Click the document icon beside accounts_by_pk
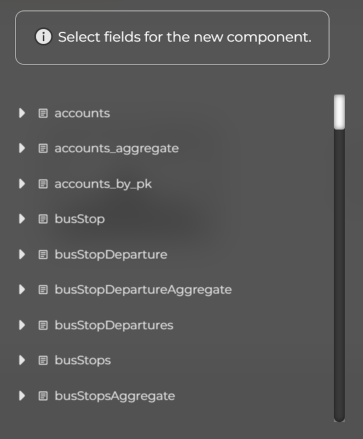The image size is (363, 439). click(x=43, y=184)
